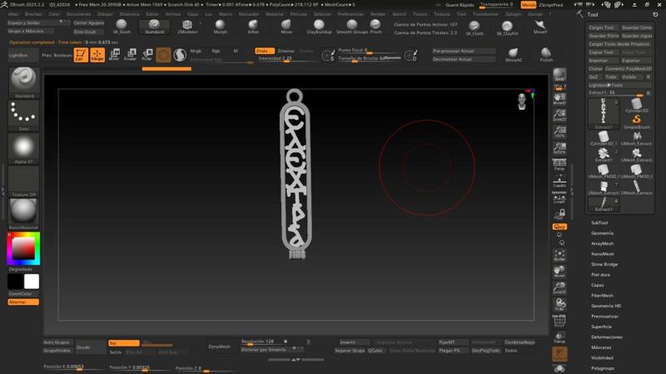Screen dimensions: 666x374
Task: Click the Persp perspective icon
Action: pyautogui.click(x=559, y=165)
